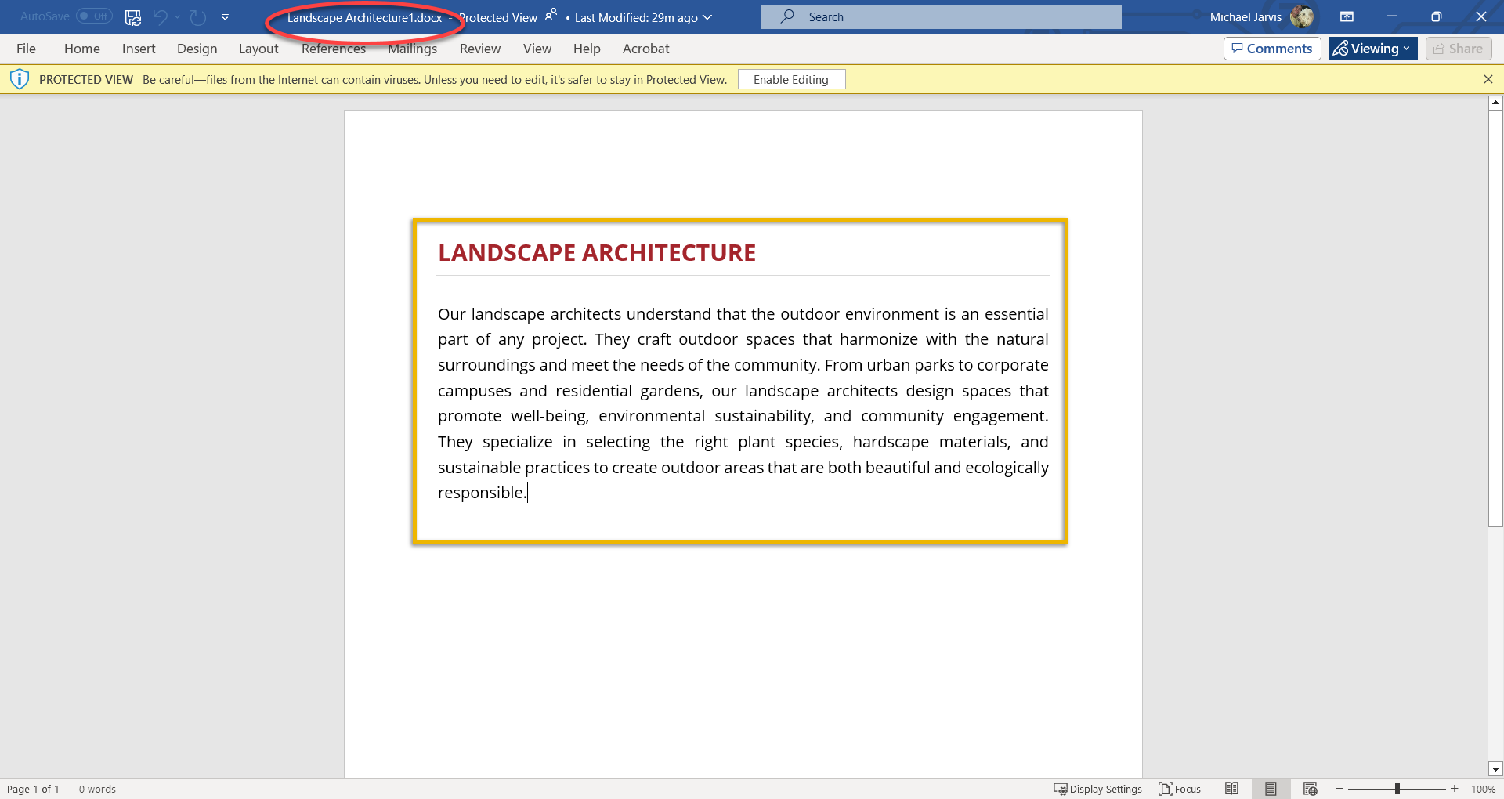The image size is (1504, 799).
Task: Expand the Customize Quick Access Toolbar arrow
Action: coord(225,16)
